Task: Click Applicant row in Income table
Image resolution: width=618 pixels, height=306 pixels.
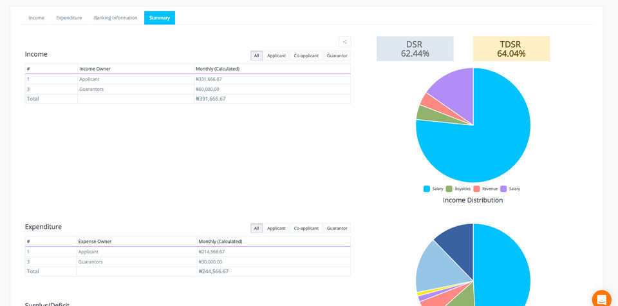Action: [x=187, y=79]
